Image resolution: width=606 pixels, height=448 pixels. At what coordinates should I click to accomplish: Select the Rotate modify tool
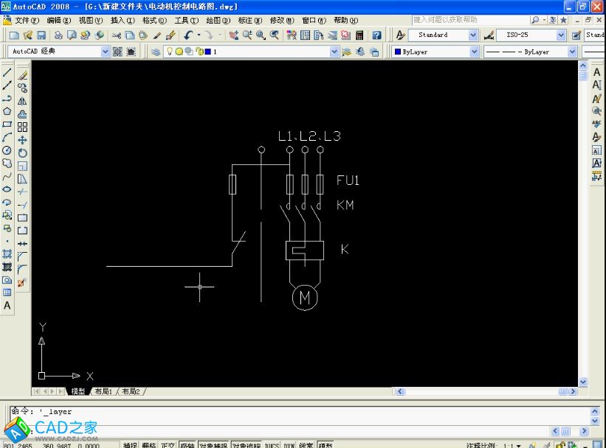coord(22,153)
